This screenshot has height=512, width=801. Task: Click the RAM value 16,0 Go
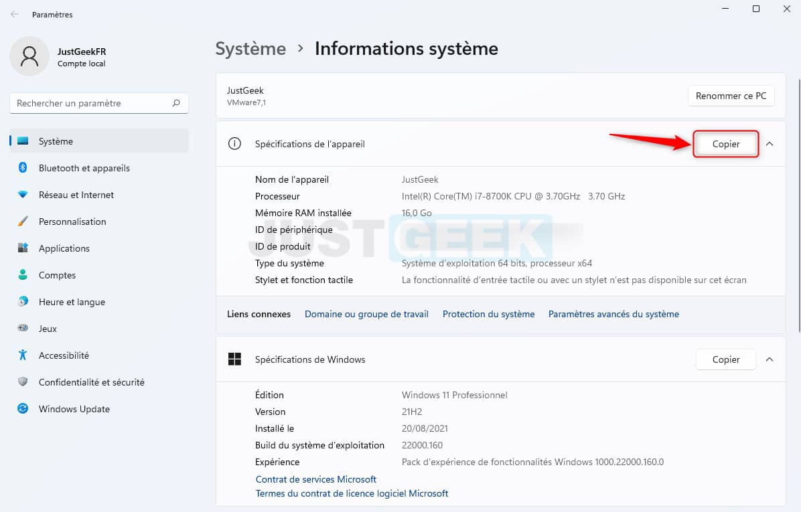click(x=417, y=213)
